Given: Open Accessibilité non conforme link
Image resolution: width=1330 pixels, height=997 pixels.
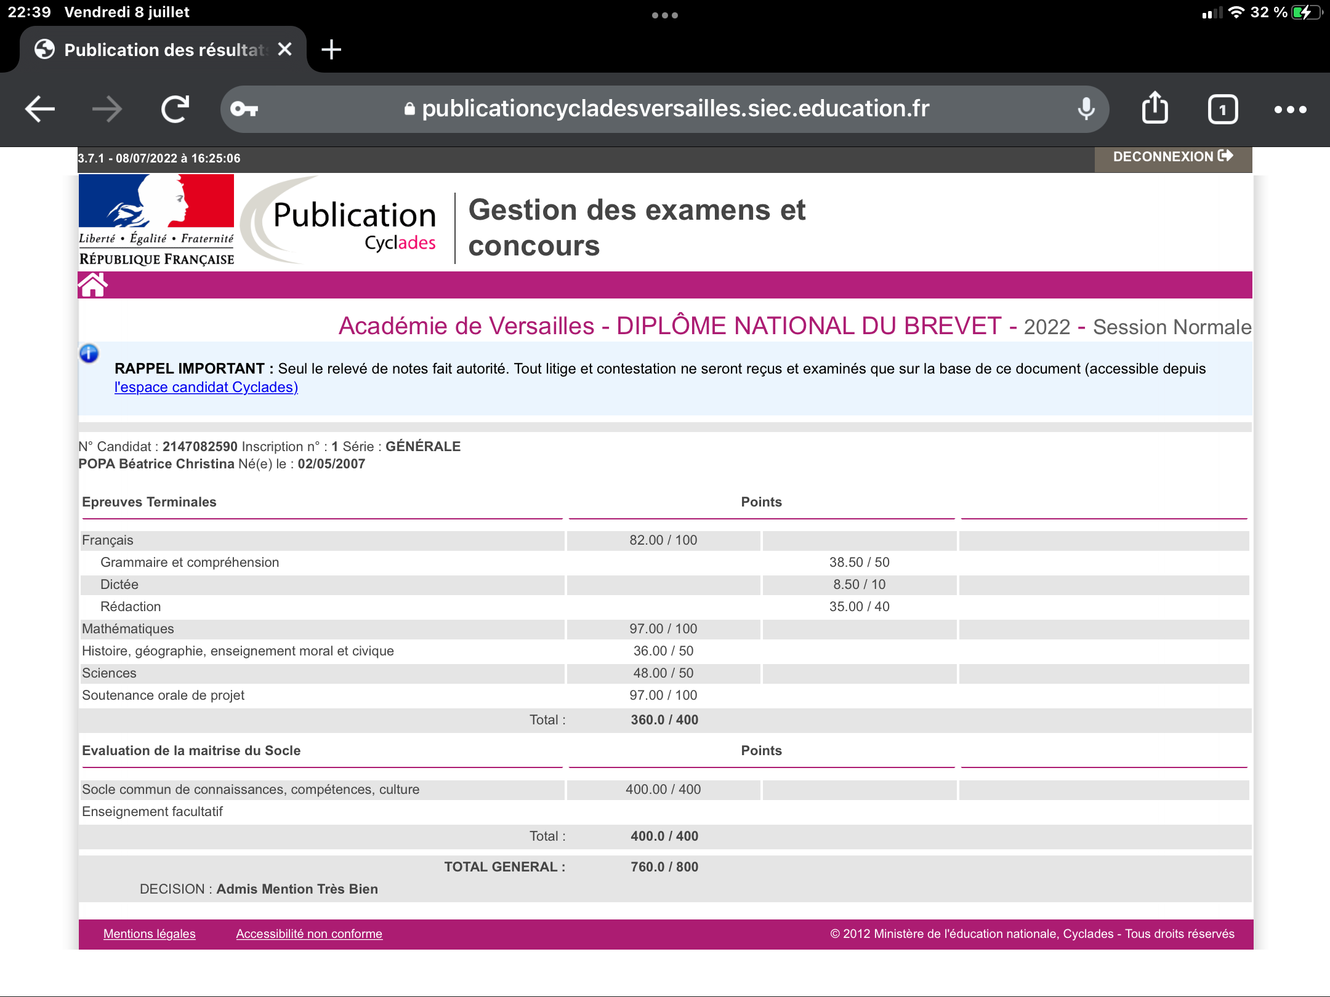Looking at the screenshot, I should tap(309, 934).
